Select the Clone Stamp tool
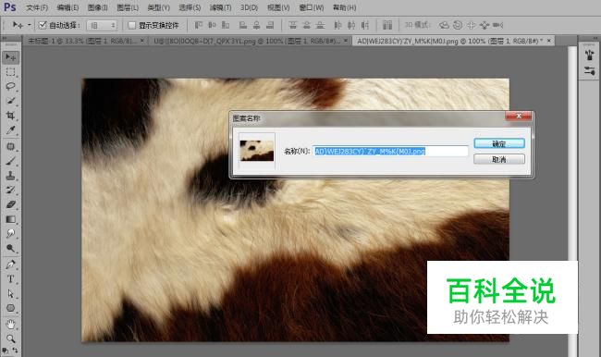 click(11, 176)
